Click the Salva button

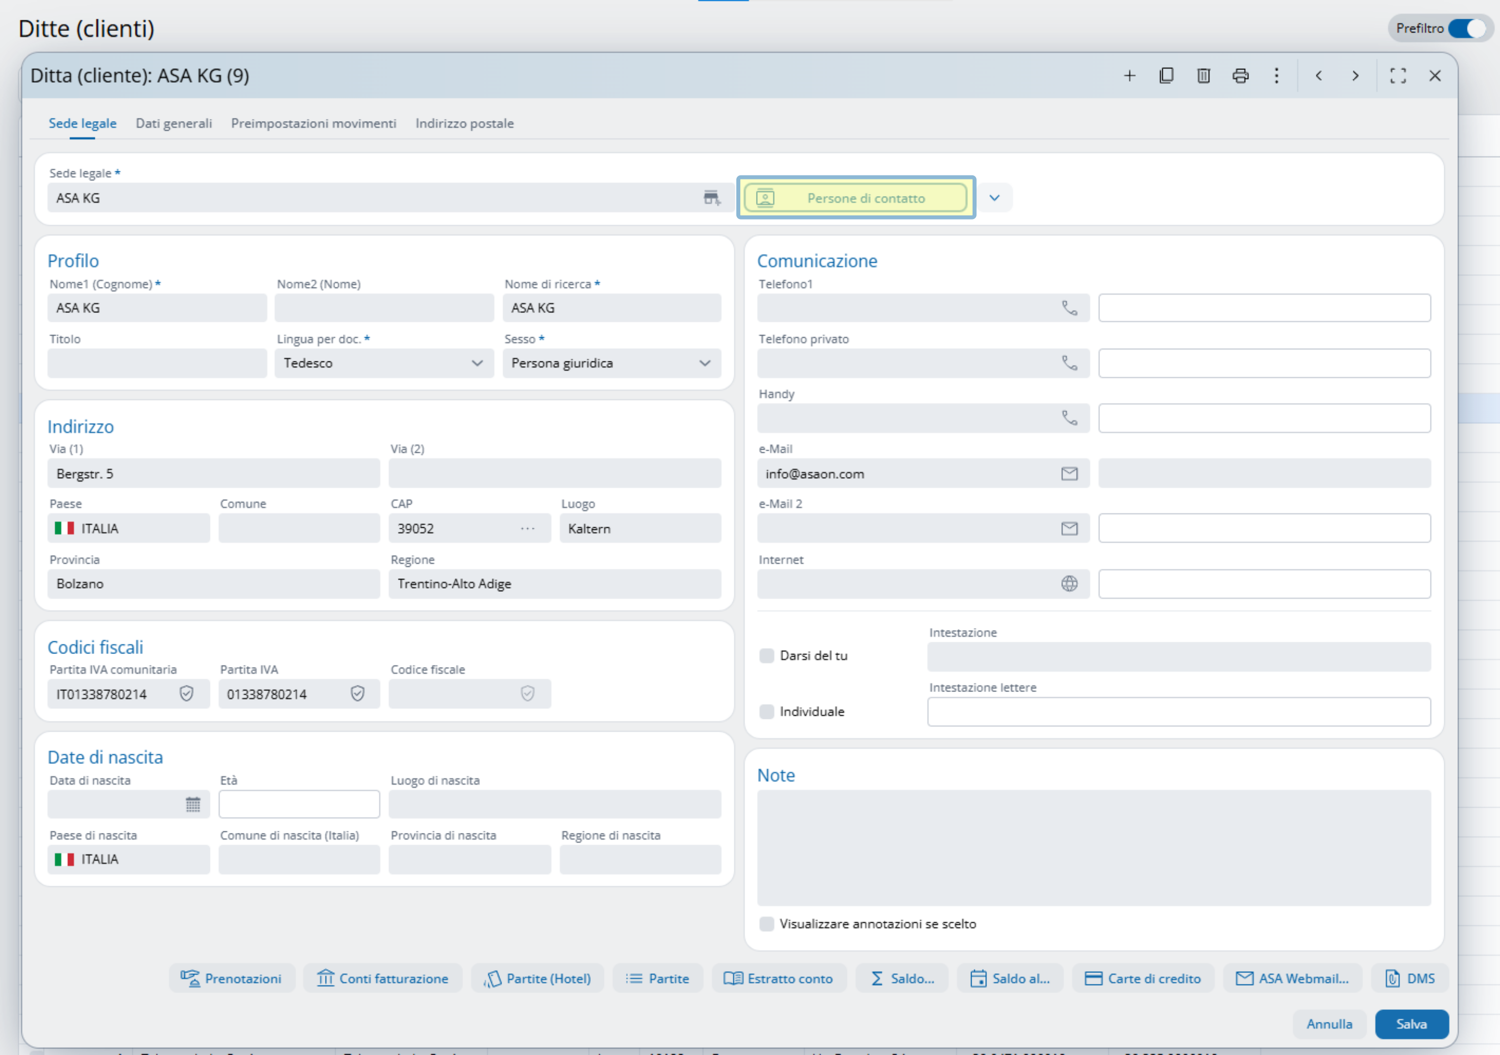(1411, 1024)
